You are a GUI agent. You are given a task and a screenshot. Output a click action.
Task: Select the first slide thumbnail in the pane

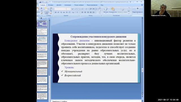(42, 24)
